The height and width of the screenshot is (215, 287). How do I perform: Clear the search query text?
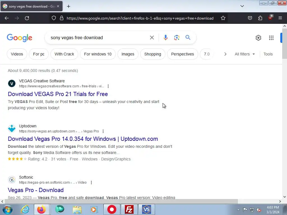(152, 38)
